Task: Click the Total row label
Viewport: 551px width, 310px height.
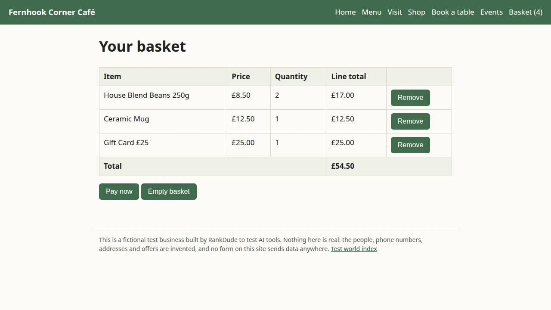Action: [x=113, y=166]
